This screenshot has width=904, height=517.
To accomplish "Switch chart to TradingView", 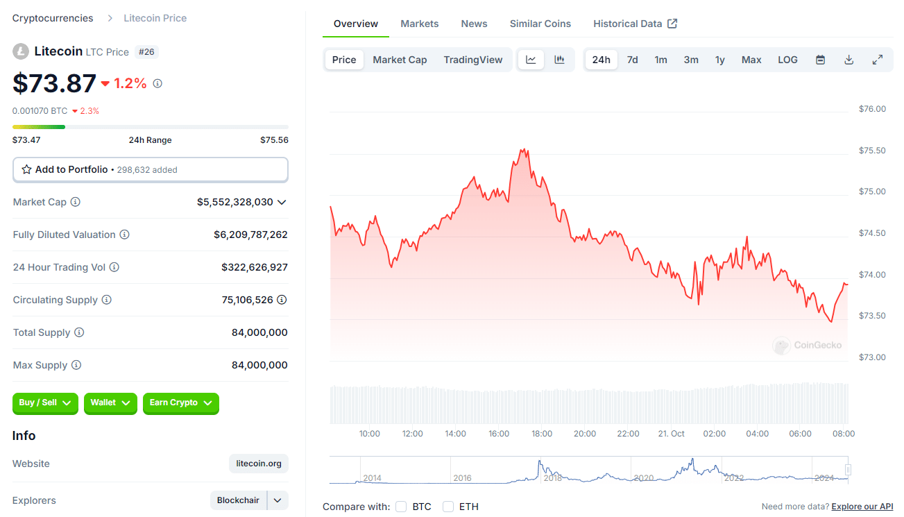I will tap(473, 60).
